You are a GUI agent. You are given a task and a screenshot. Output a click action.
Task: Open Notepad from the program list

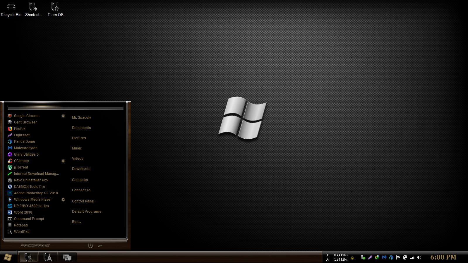36,225
